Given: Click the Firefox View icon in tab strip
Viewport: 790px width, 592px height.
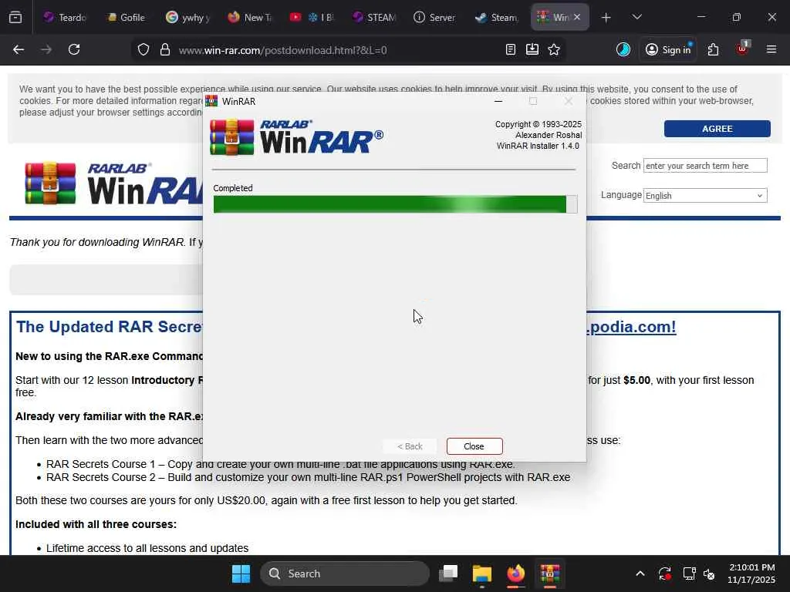Looking at the screenshot, I should click(15, 17).
